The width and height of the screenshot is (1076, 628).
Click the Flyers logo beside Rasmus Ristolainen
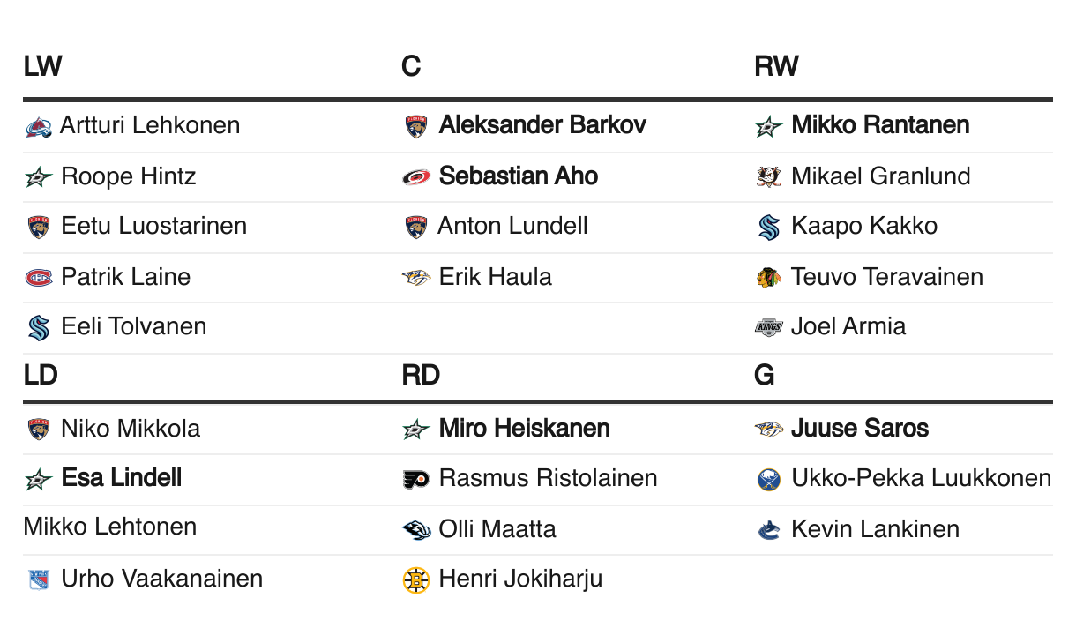coord(416,480)
